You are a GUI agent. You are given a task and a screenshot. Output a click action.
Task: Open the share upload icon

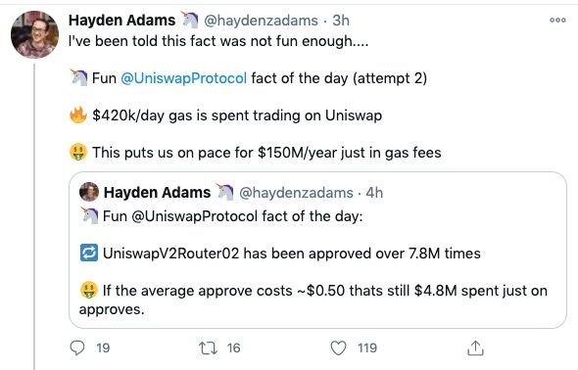tap(475, 347)
